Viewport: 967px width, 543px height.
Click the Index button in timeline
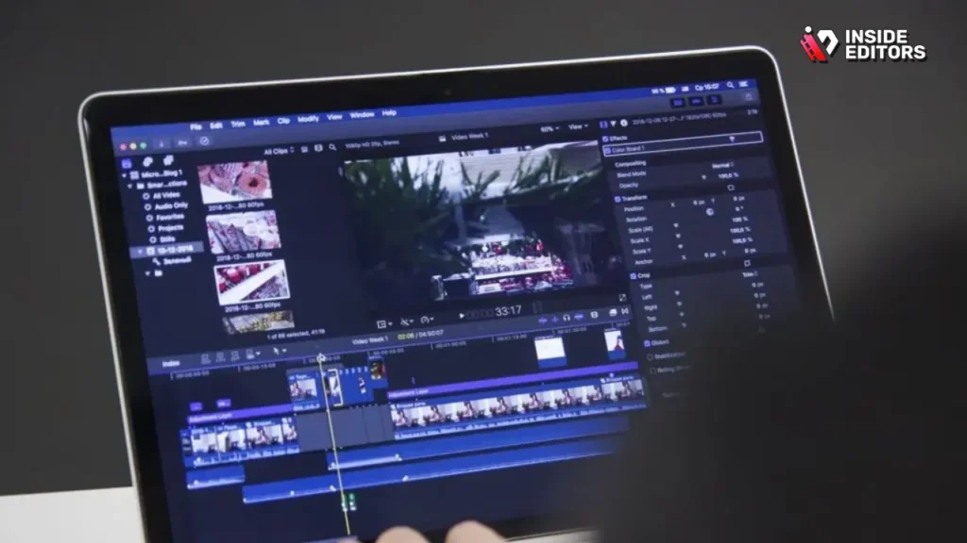pos(171,364)
